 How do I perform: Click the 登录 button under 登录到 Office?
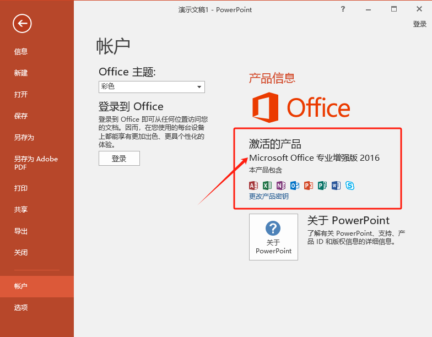119,159
